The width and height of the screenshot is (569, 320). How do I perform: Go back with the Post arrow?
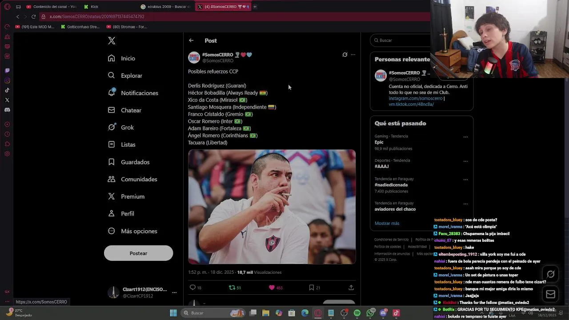[191, 40]
